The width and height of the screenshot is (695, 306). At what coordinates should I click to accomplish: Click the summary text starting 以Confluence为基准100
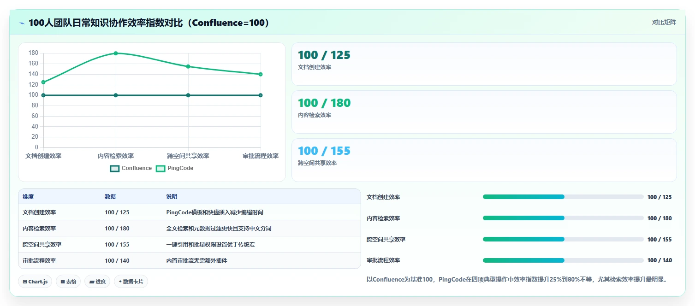tap(517, 279)
